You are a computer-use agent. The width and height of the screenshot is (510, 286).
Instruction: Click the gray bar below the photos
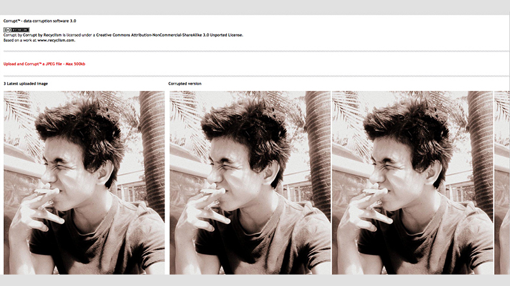tap(255, 280)
